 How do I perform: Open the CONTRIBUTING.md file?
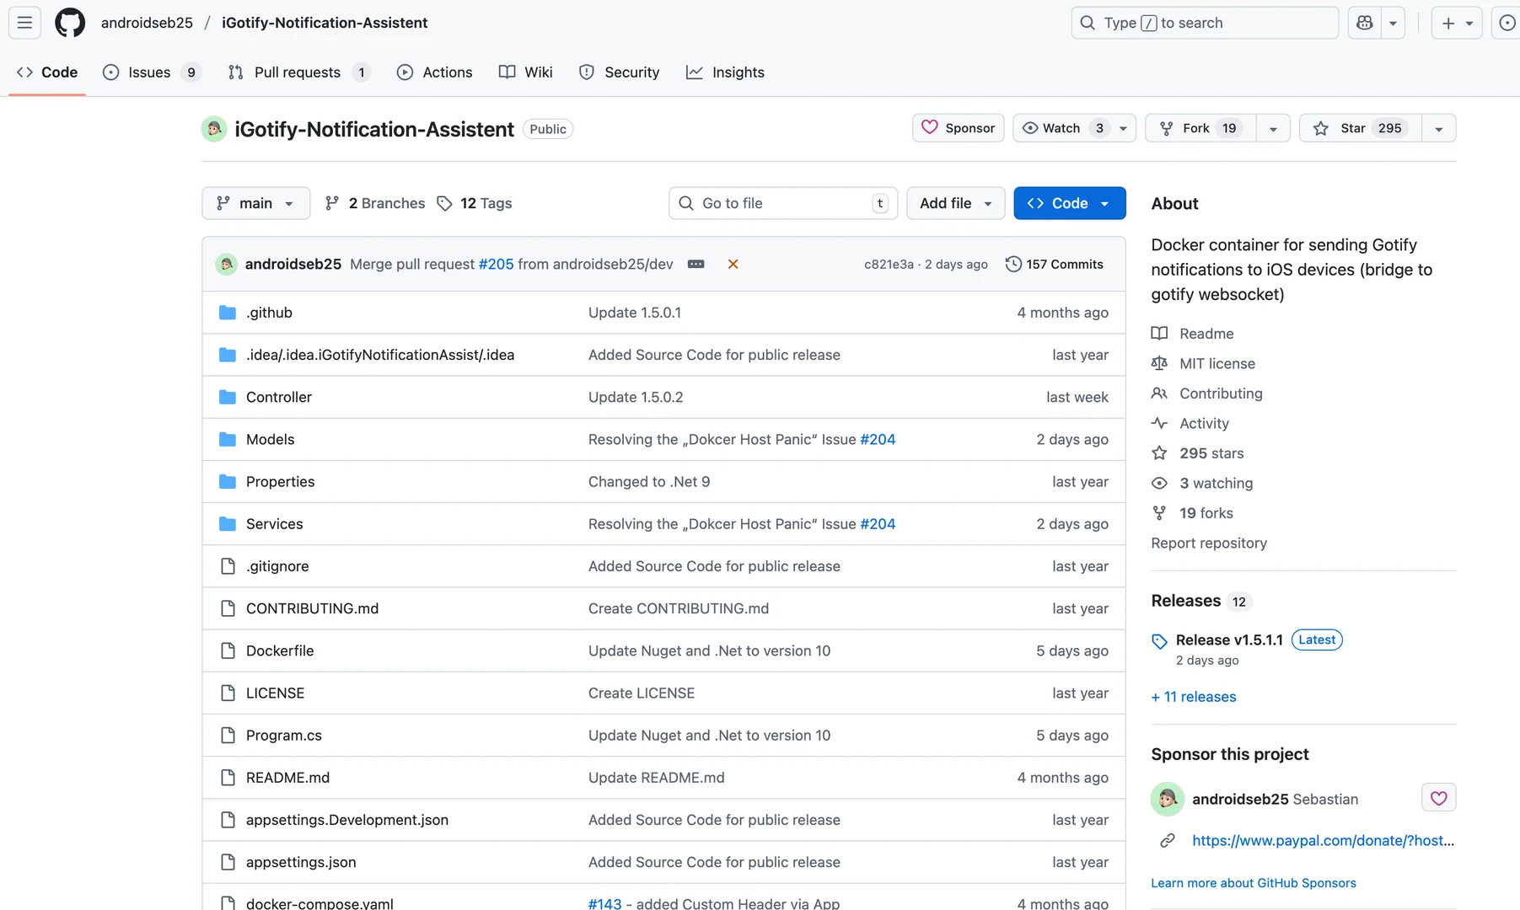click(312, 608)
